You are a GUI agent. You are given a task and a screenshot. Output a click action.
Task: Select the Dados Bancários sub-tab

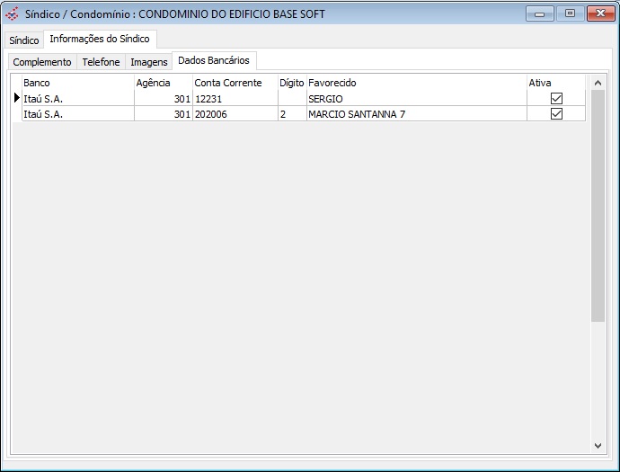214,60
